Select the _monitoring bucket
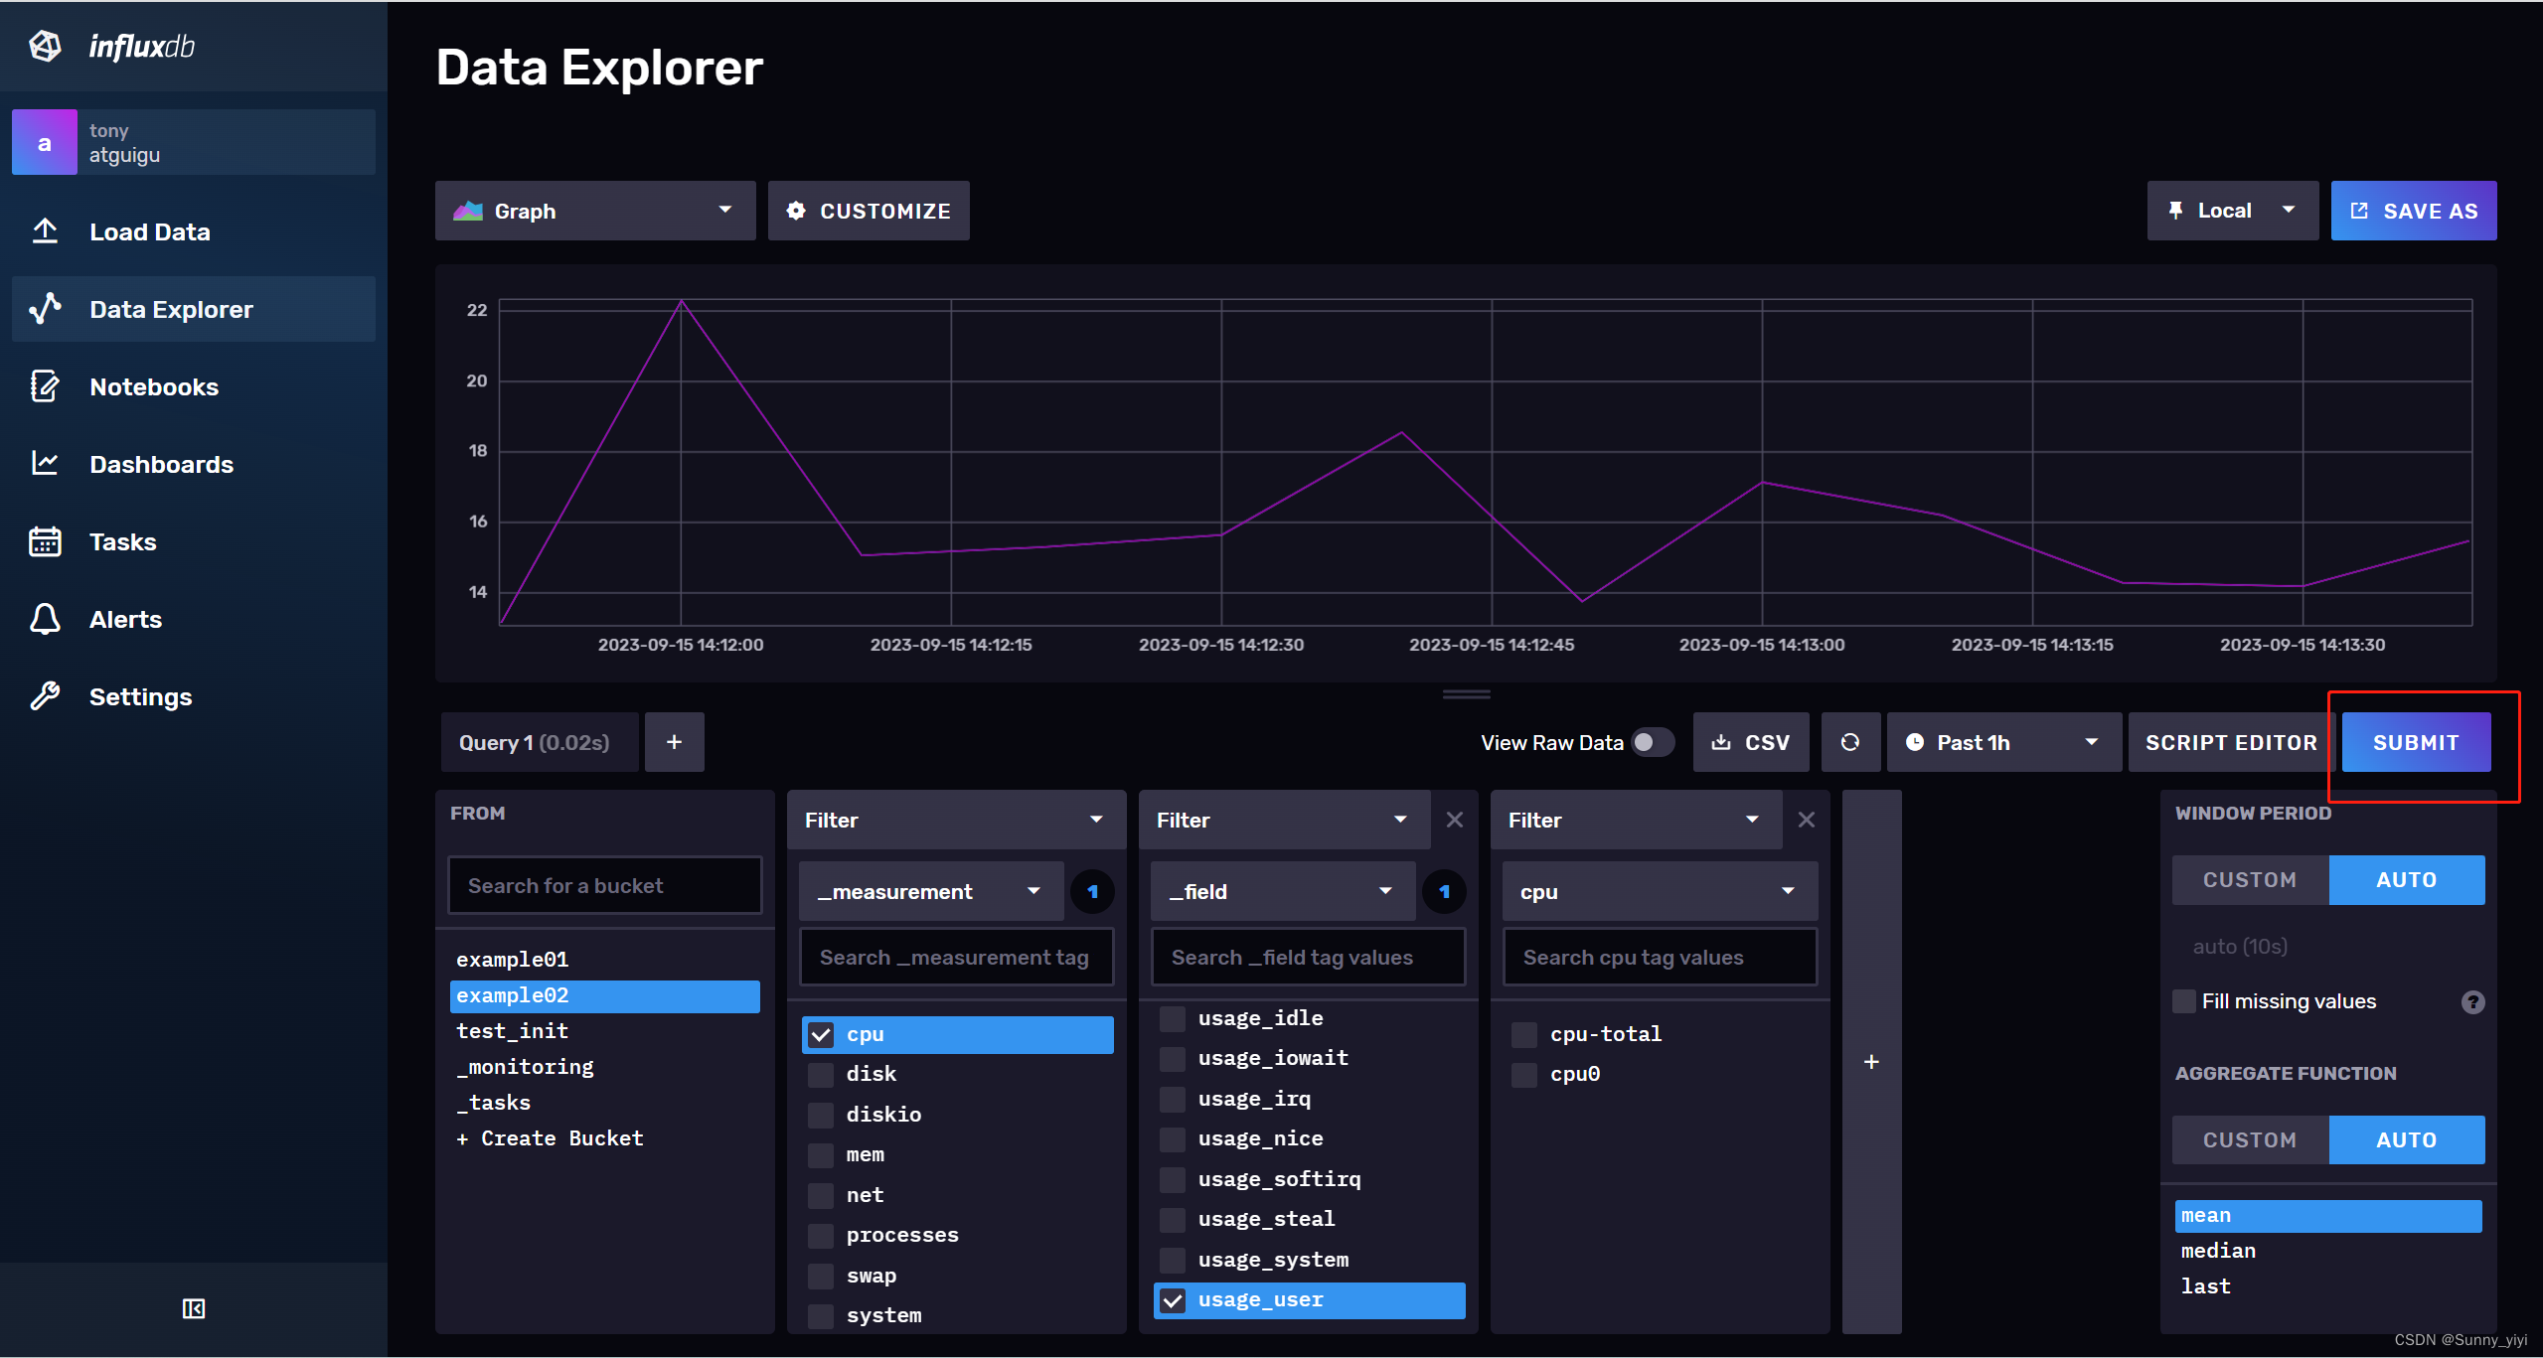Screen dimensions: 2543x1358 (605, 1067)
